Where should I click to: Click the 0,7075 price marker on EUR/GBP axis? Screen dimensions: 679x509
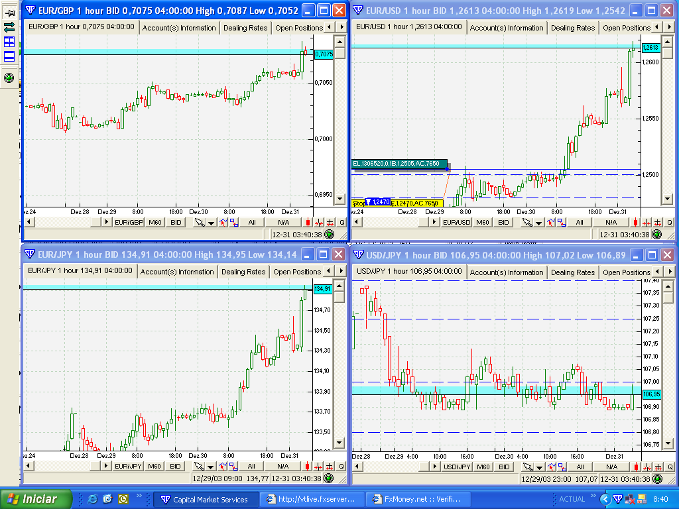pyautogui.click(x=324, y=54)
